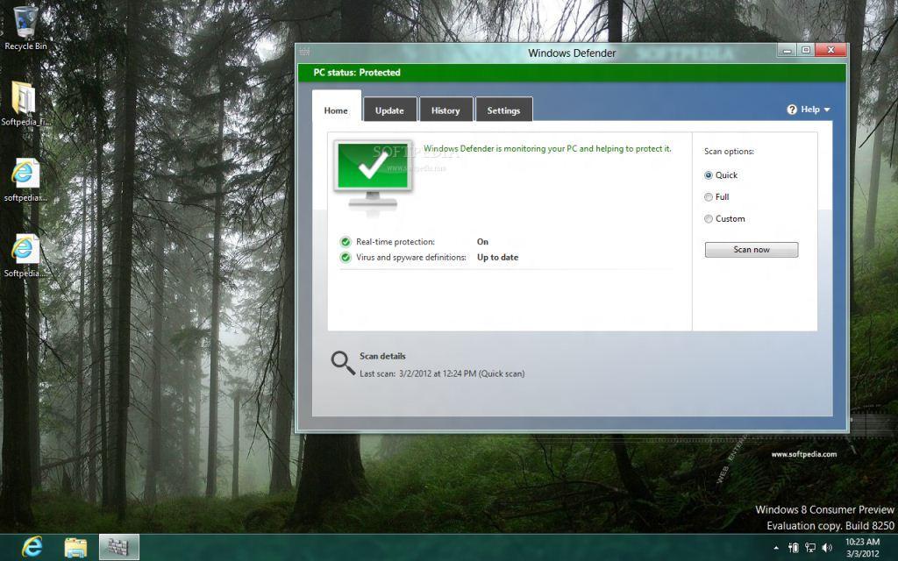The image size is (898, 561).
Task: Click the Virus and spyware definitions check icon
Action: point(346,258)
